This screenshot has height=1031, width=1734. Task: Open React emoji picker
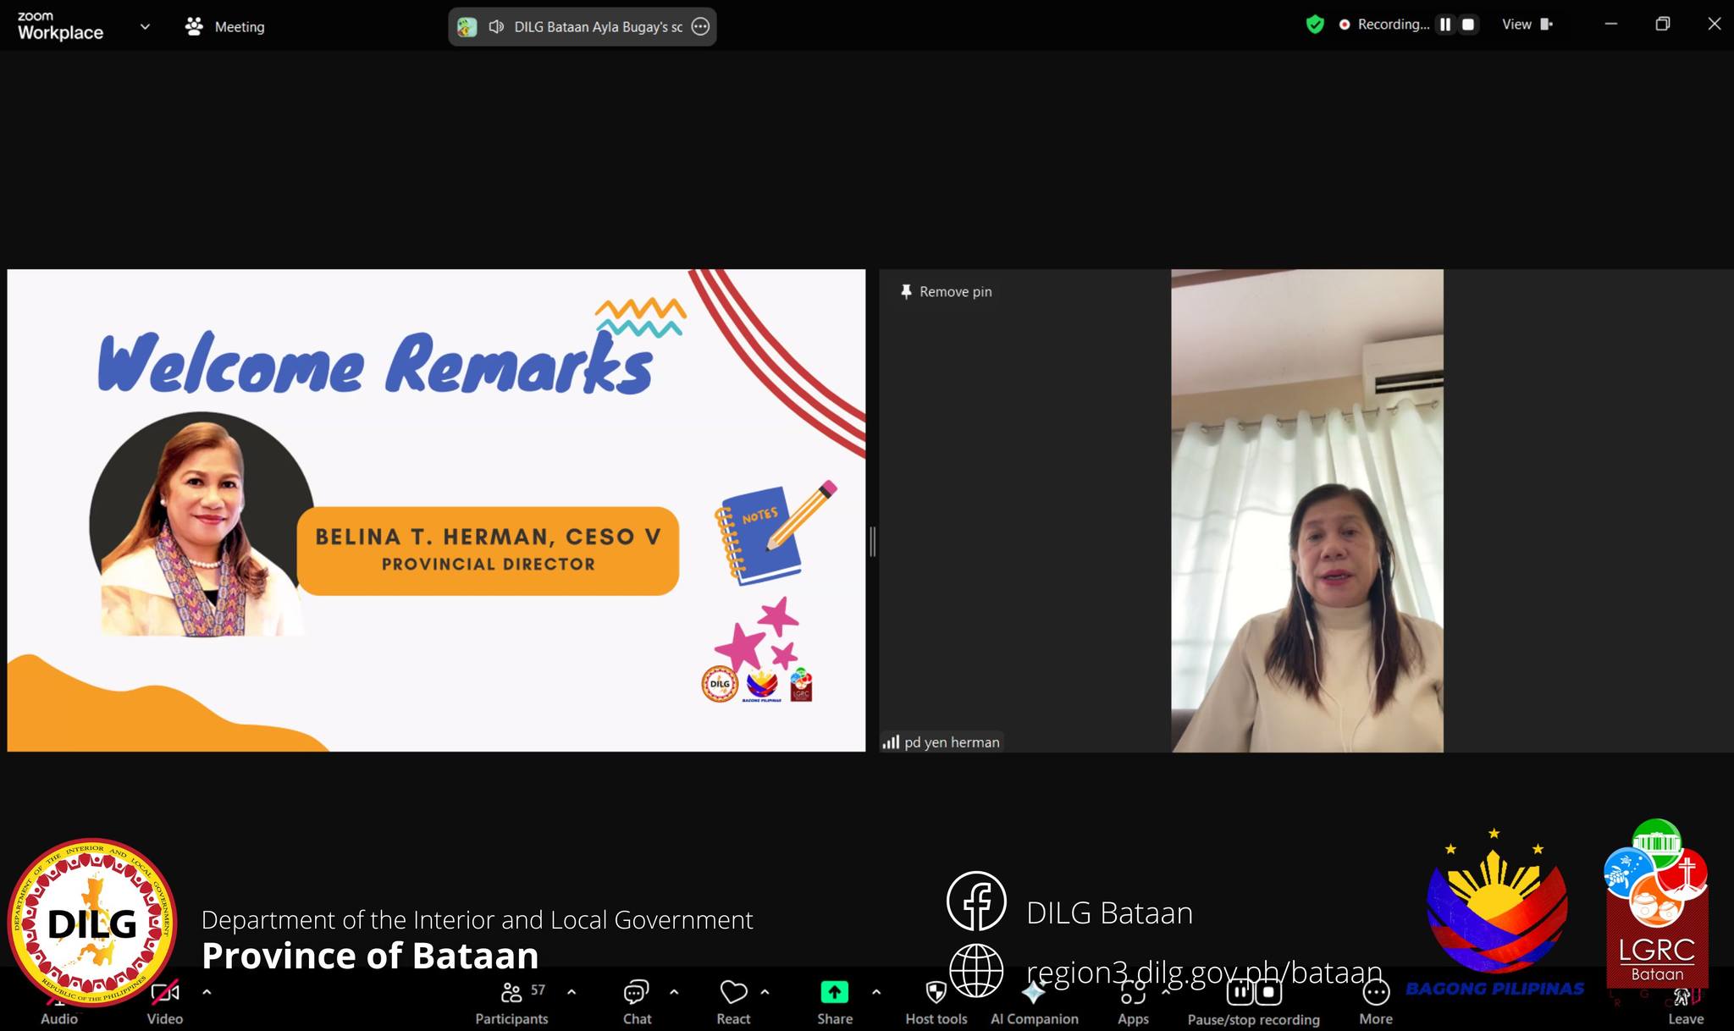[733, 1004]
